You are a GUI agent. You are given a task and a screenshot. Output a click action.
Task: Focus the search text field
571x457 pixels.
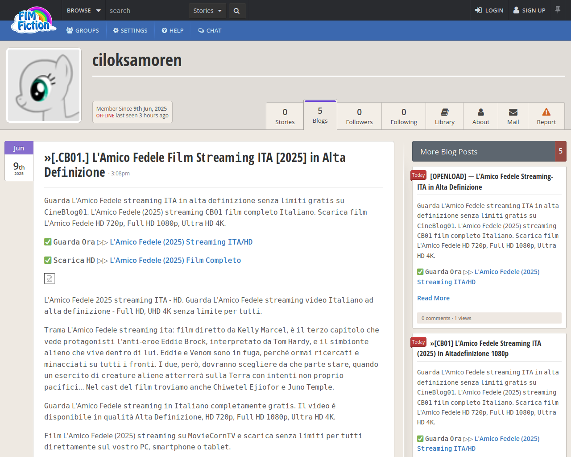[x=147, y=10]
